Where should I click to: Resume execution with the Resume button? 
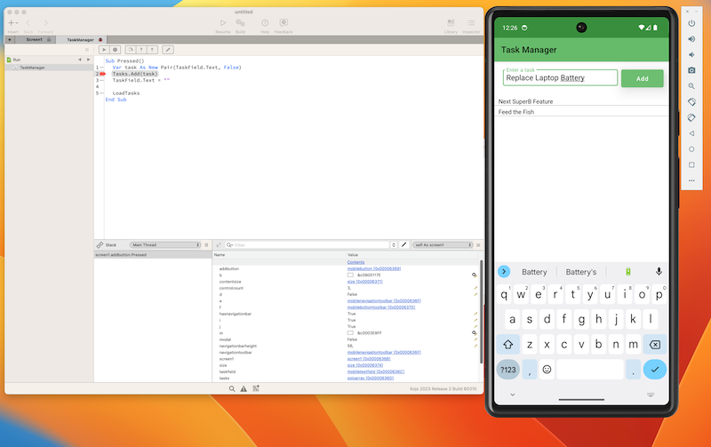(223, 23)
